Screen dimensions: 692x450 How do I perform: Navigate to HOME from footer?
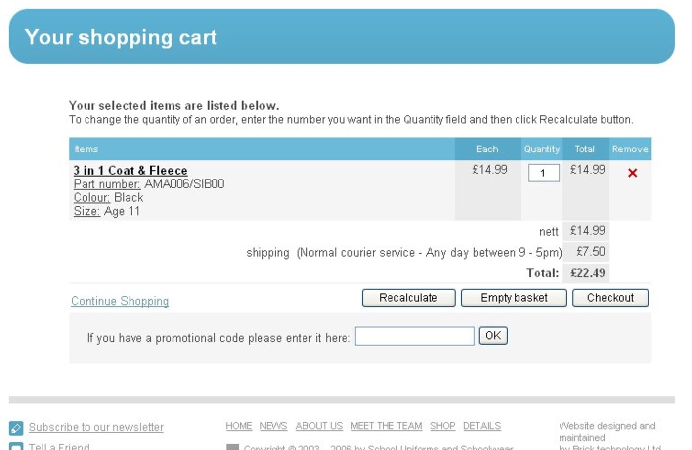click(x=239, y=426)
